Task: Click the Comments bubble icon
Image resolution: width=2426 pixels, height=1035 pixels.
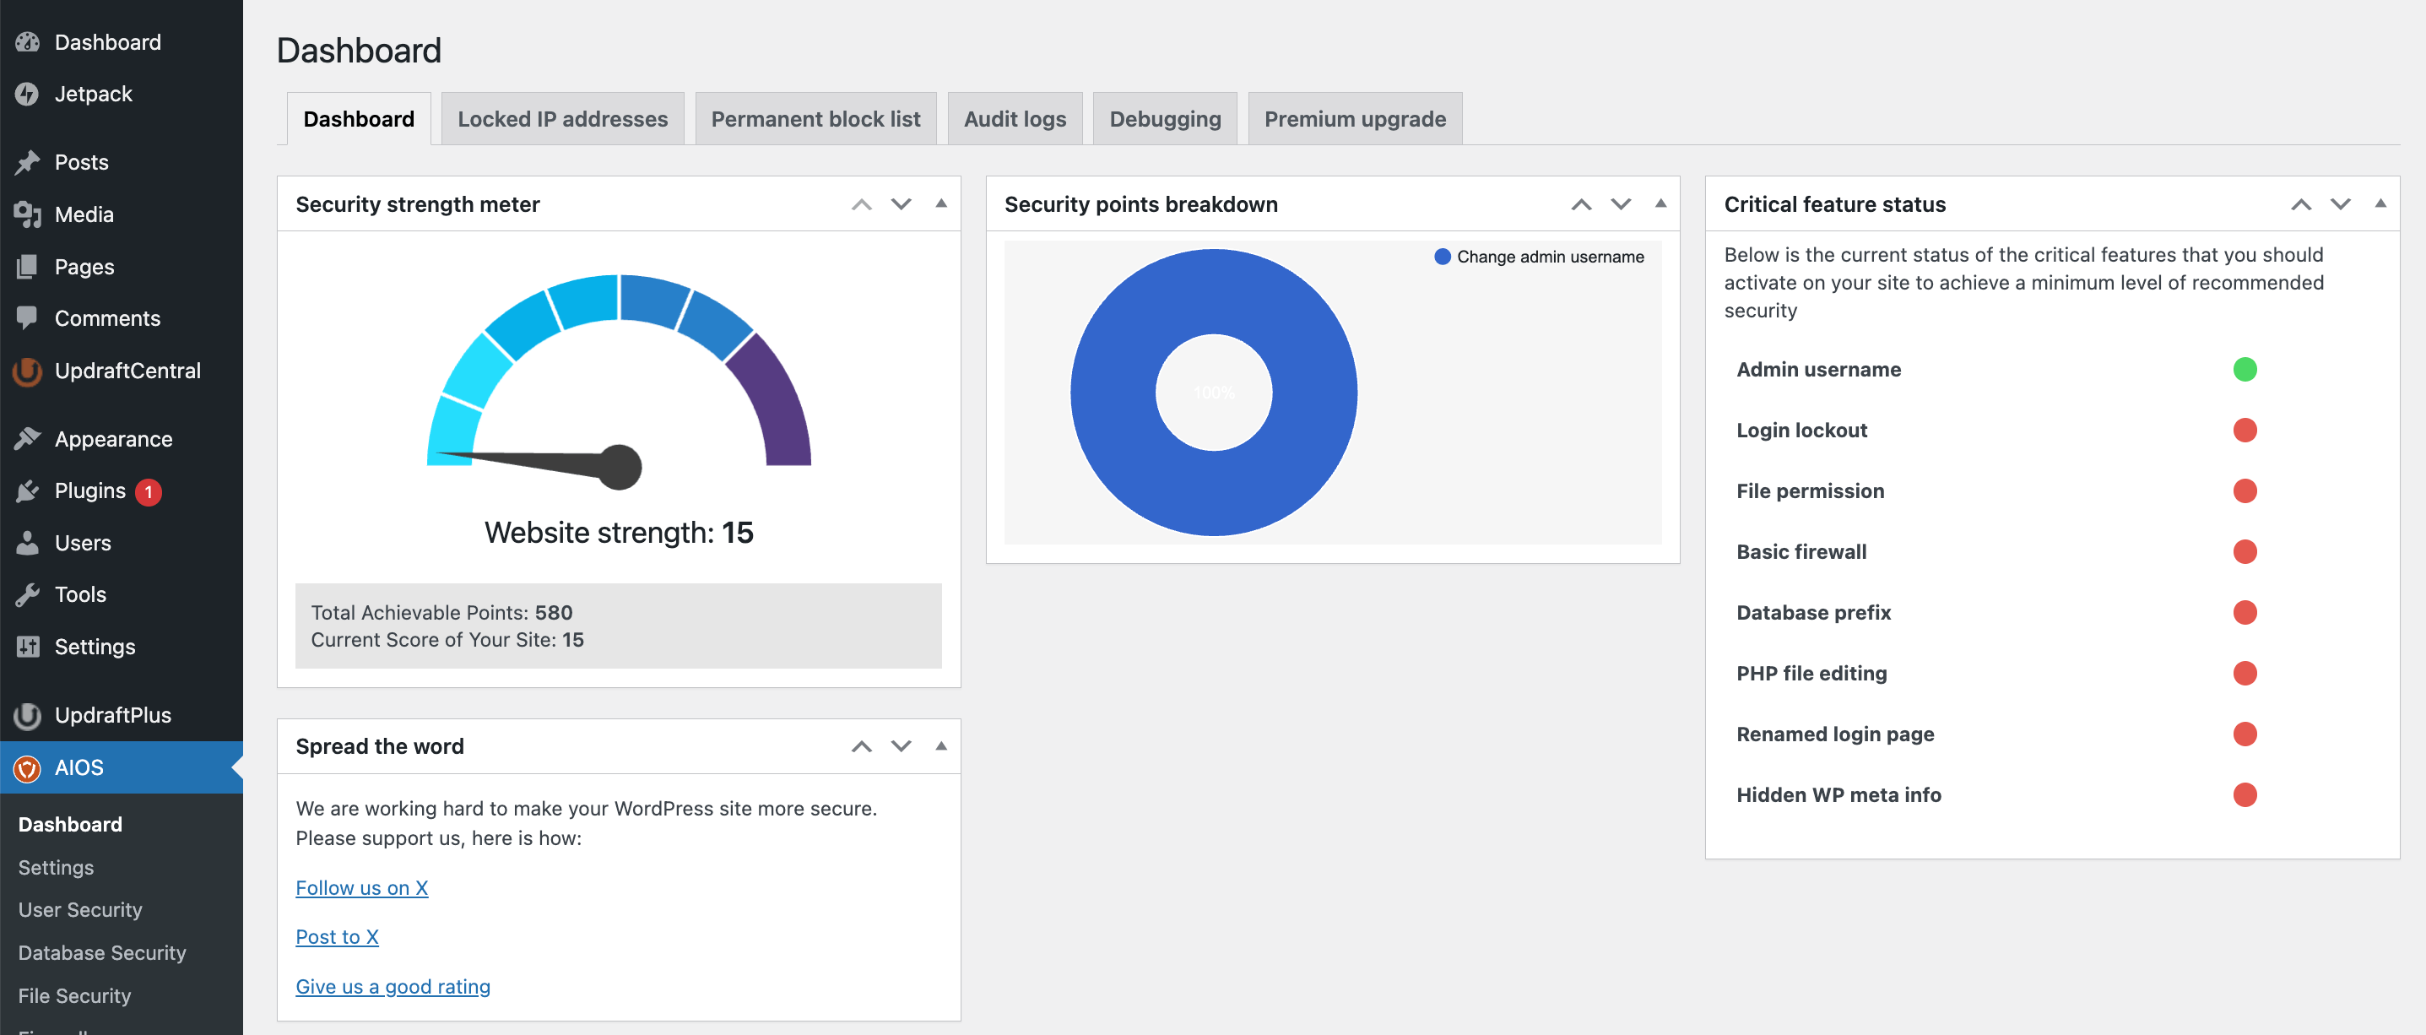Action: (27, 318)
